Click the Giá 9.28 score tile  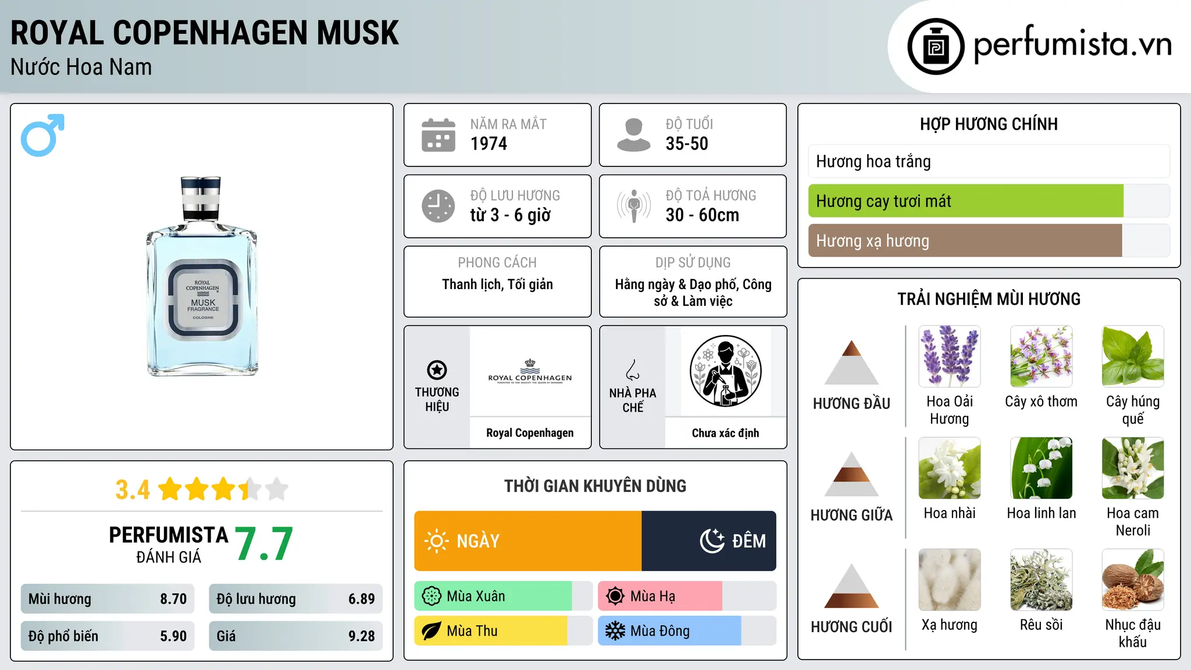[x=296, y=636]
